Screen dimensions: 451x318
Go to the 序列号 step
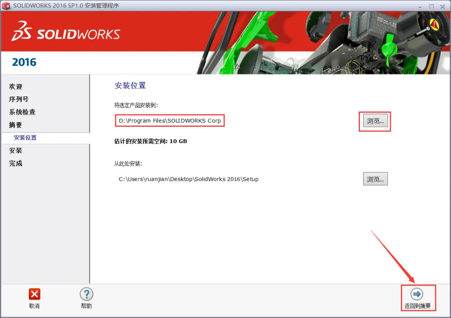tap(19, 99)
